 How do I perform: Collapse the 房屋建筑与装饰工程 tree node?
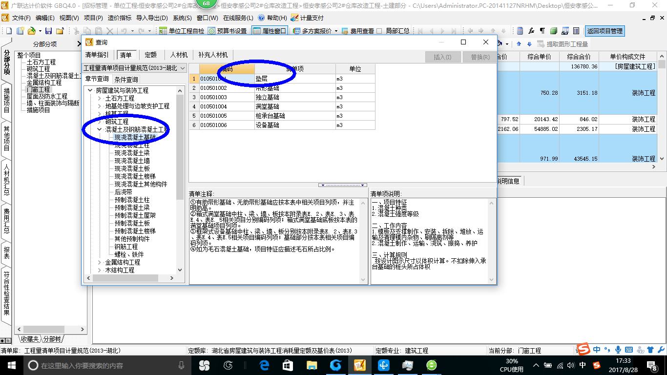[90, 90]
